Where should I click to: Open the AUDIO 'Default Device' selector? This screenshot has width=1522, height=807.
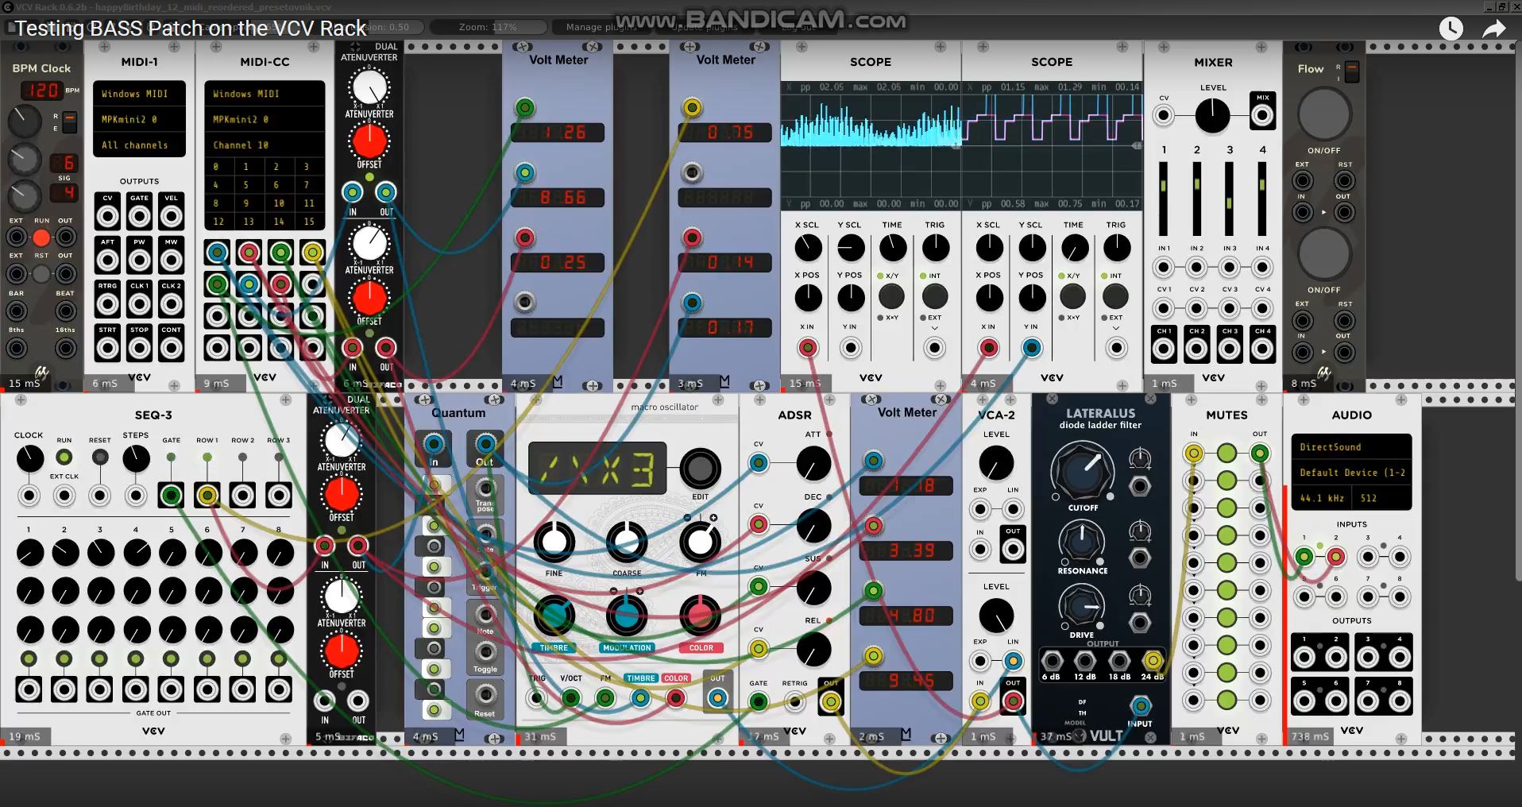point(1351,473)
